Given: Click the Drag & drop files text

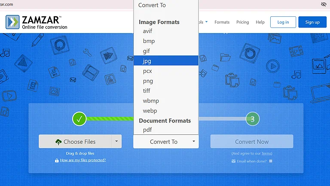Looking at the screenshot, I should 80,153.
